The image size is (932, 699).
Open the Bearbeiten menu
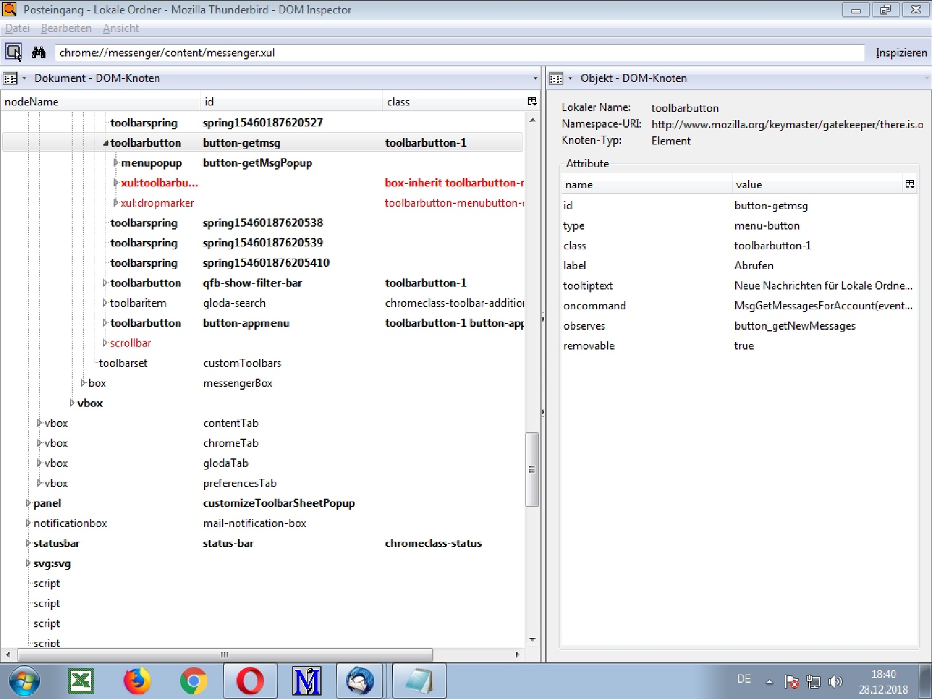pos(66,28)
